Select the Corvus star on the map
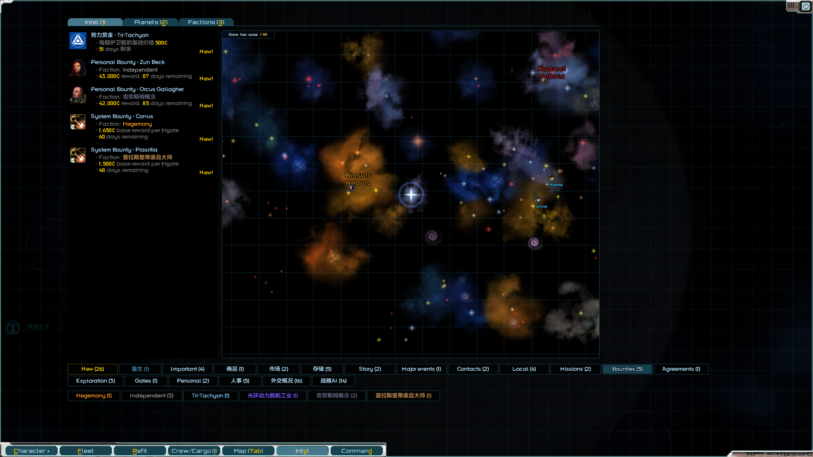Screen dimensions: 813x457 coord(537,198)
